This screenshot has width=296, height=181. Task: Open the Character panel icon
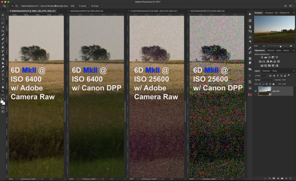(250, 37)
